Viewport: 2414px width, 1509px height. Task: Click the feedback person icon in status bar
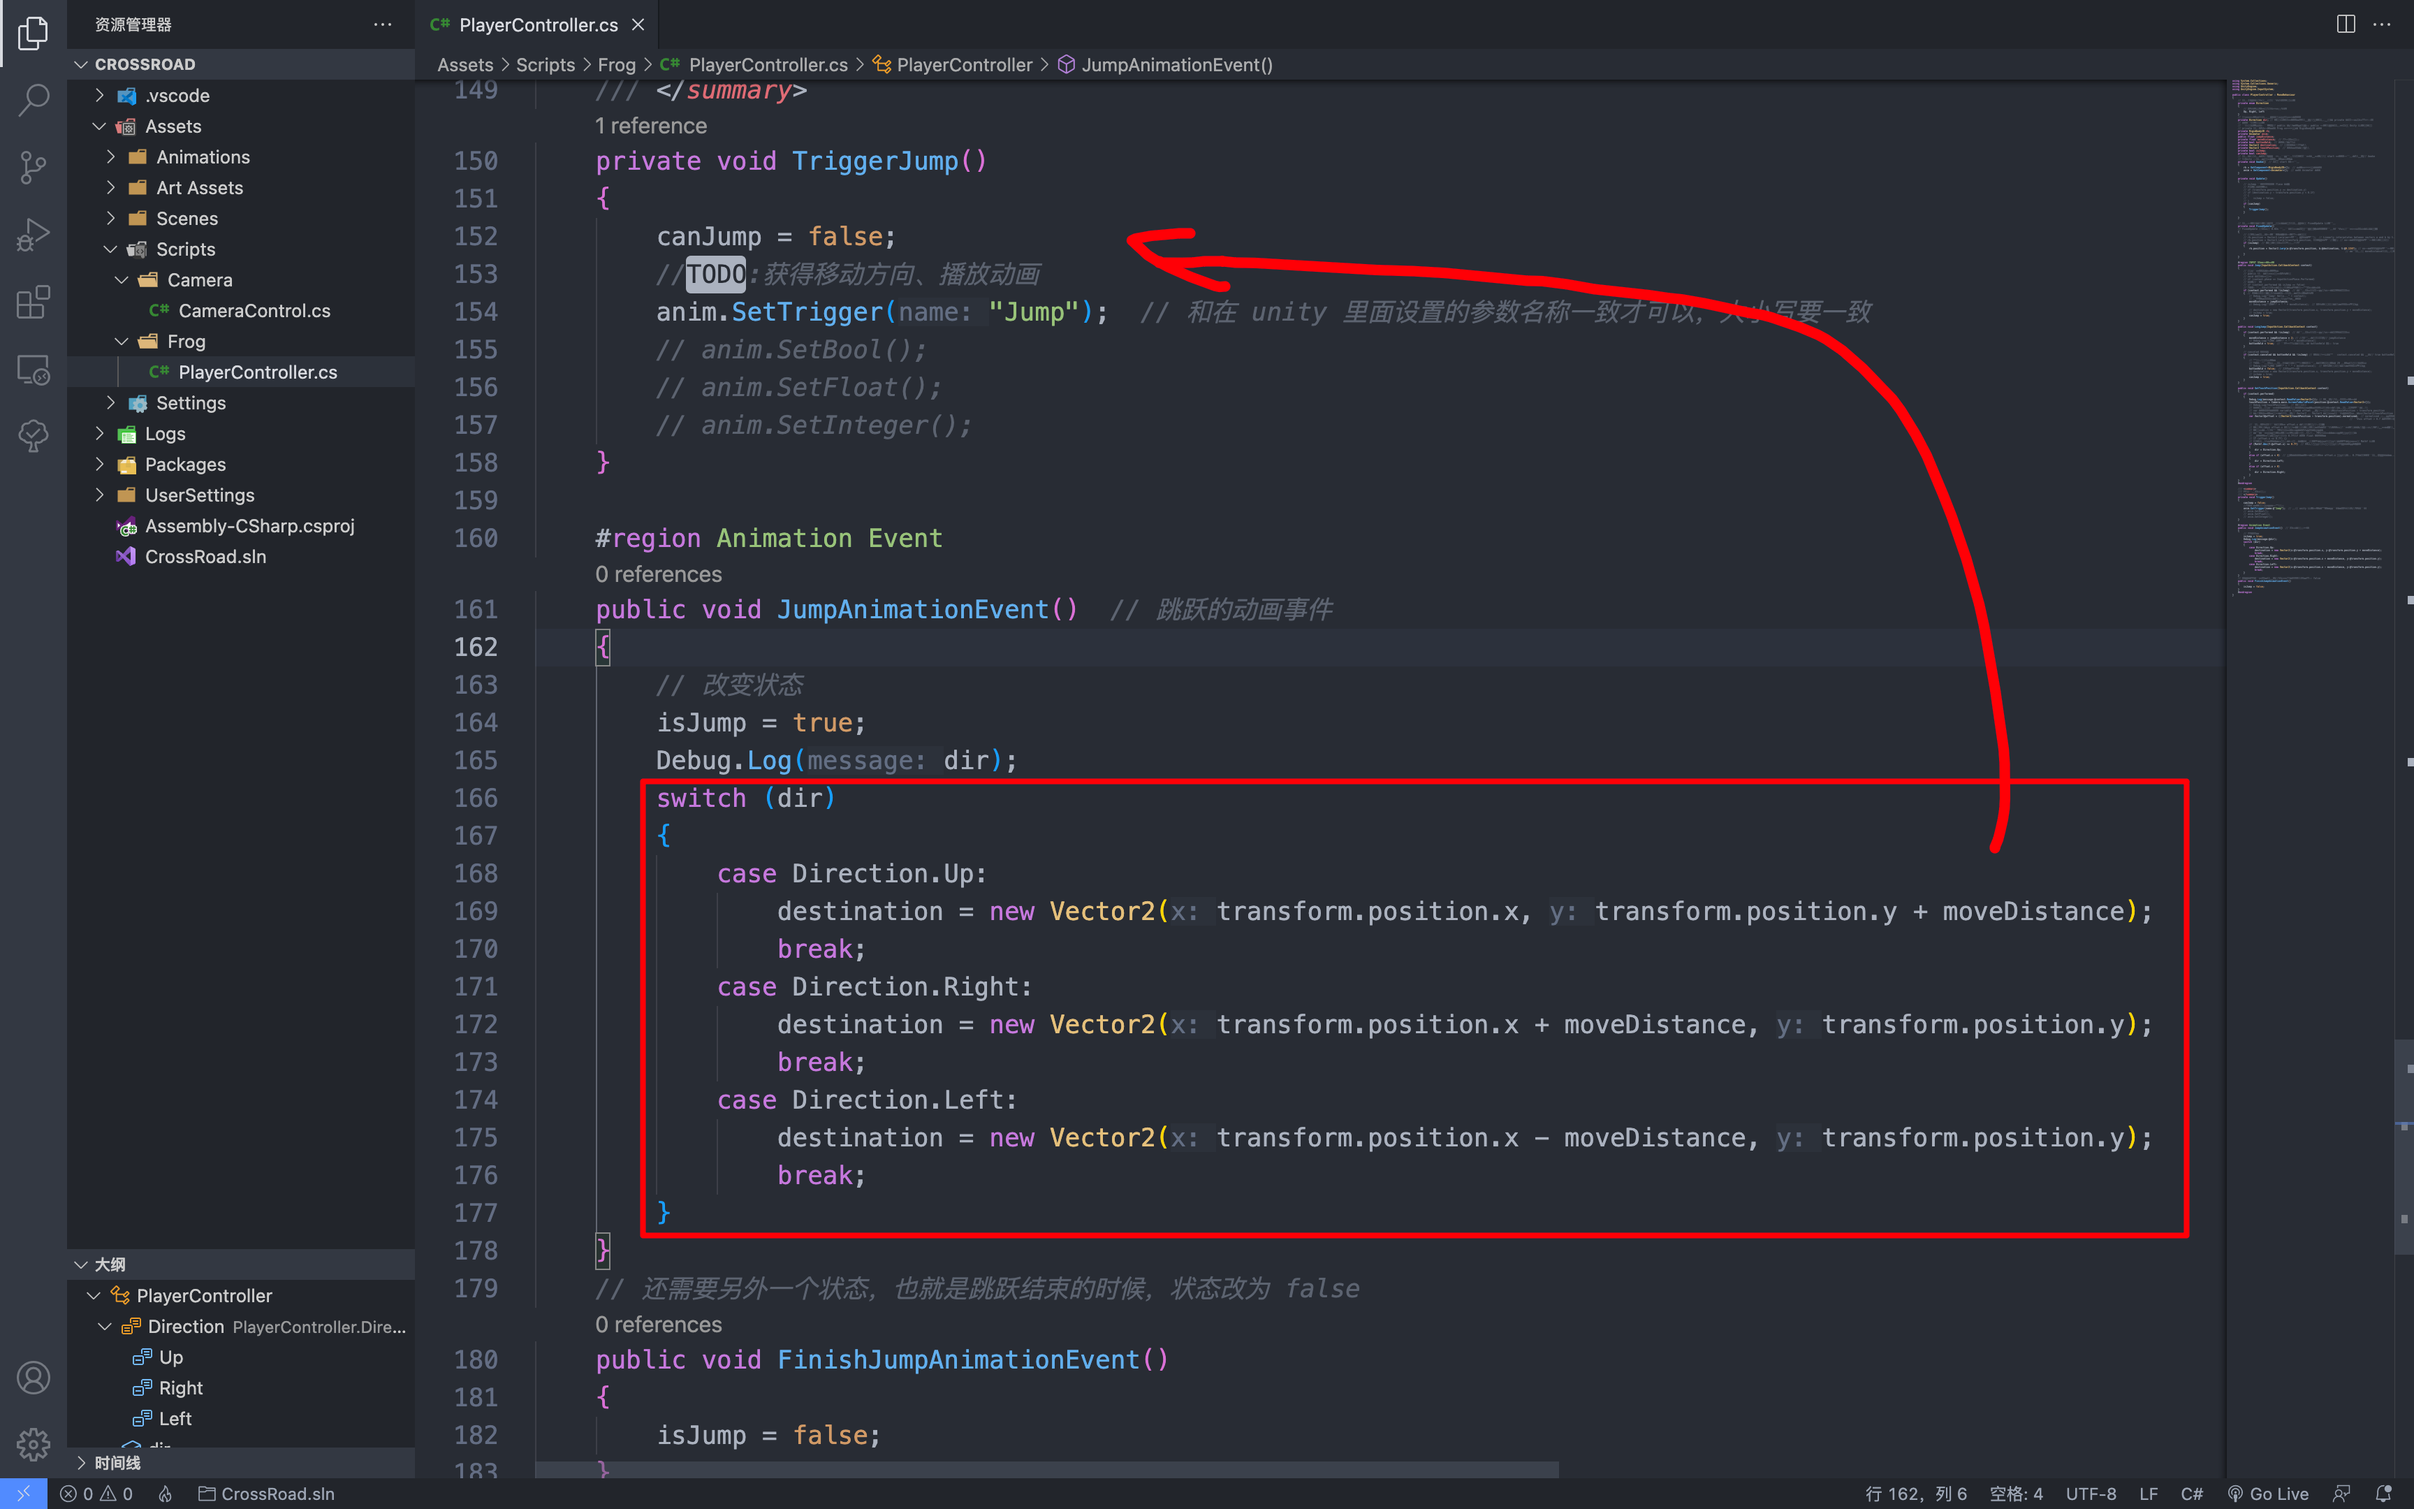click(2341, 1494)
